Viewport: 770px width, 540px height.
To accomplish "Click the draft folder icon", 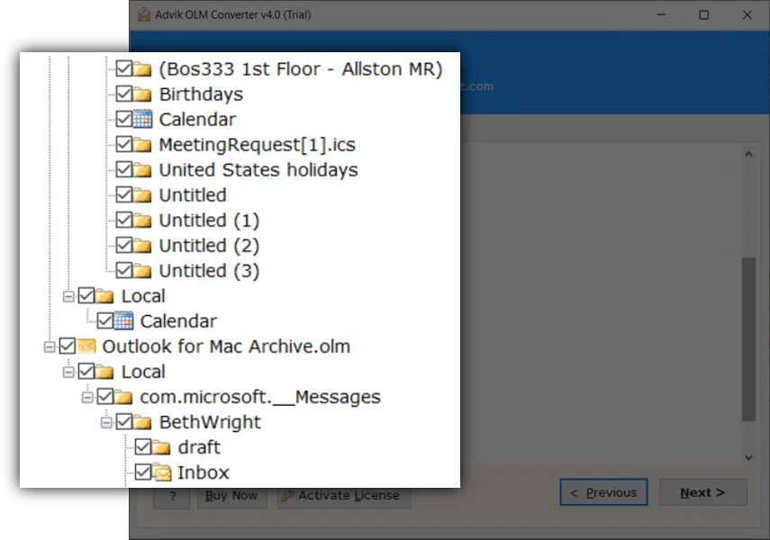I will click(x=161, y=447).
